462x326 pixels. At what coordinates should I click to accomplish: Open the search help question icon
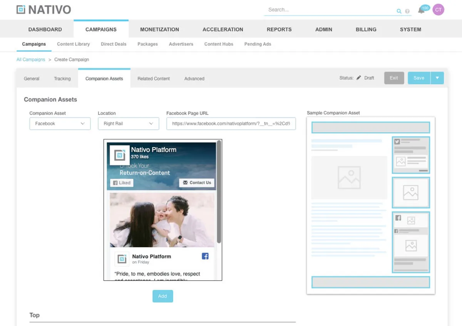407,11
